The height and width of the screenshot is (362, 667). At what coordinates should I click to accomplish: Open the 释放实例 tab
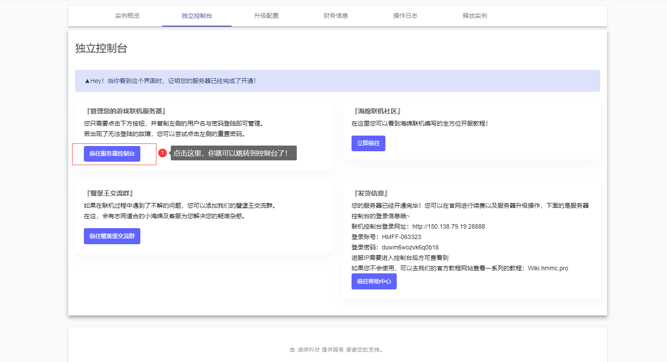click(475, 16)
